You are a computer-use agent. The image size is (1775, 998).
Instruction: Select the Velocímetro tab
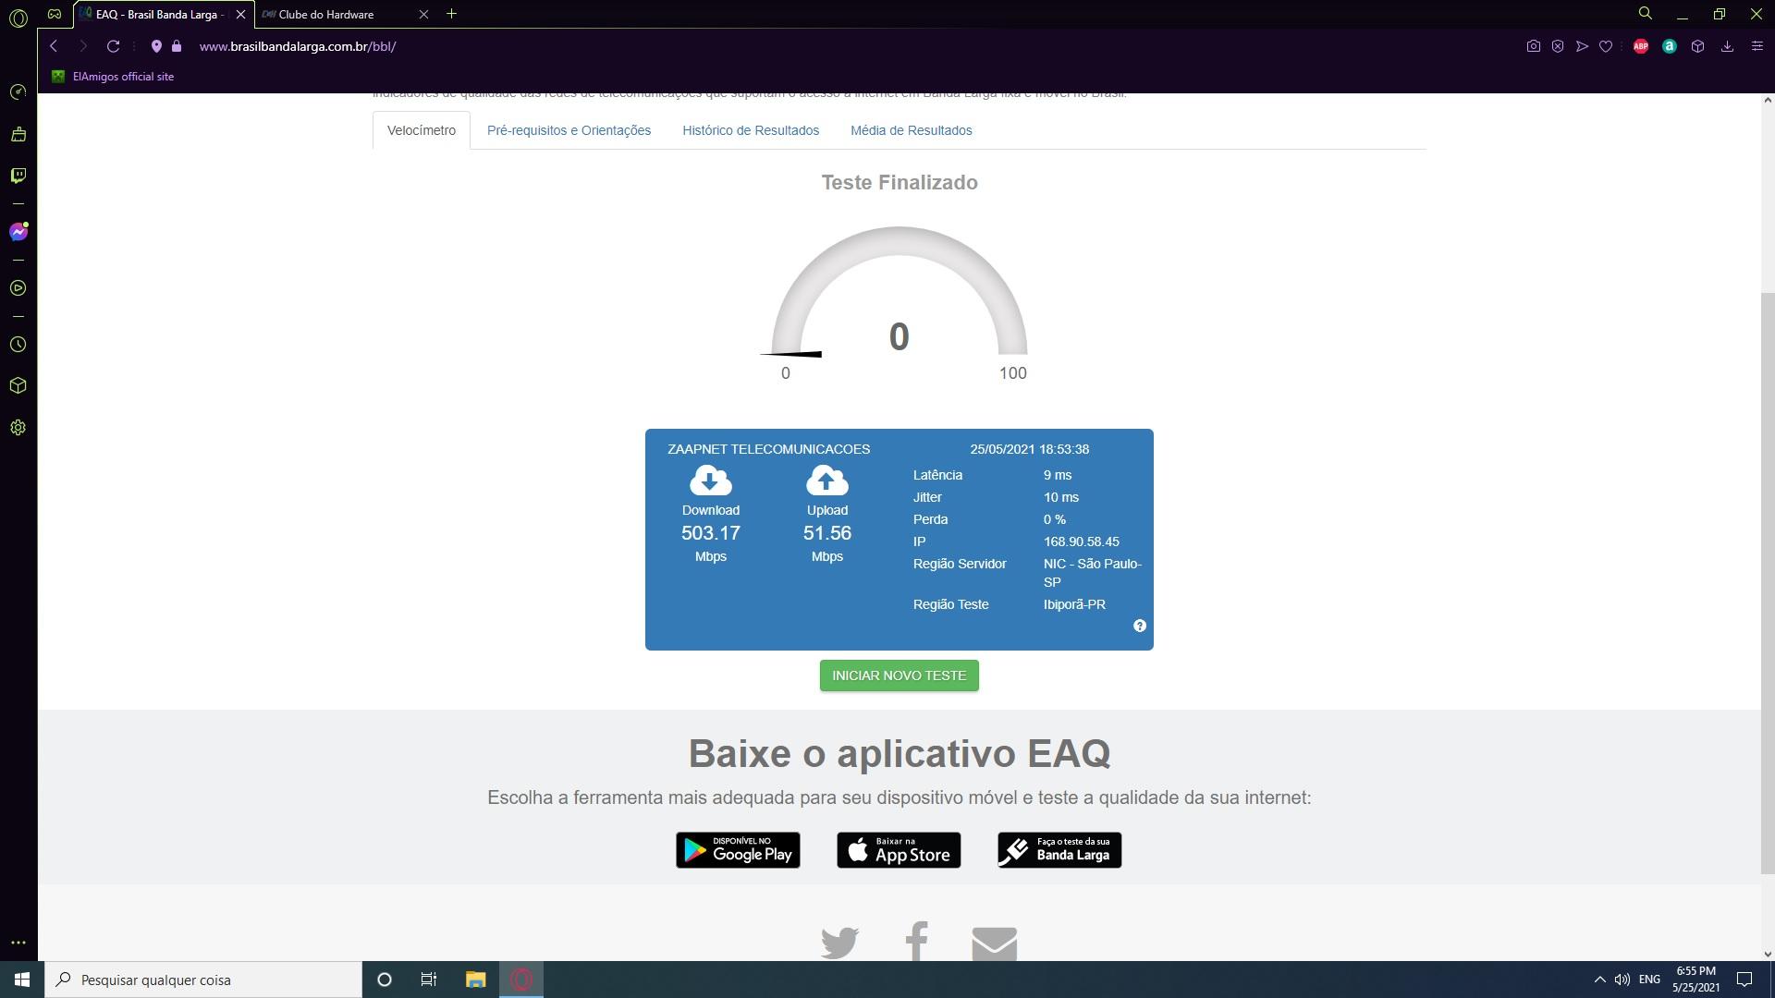pos(422,130)
